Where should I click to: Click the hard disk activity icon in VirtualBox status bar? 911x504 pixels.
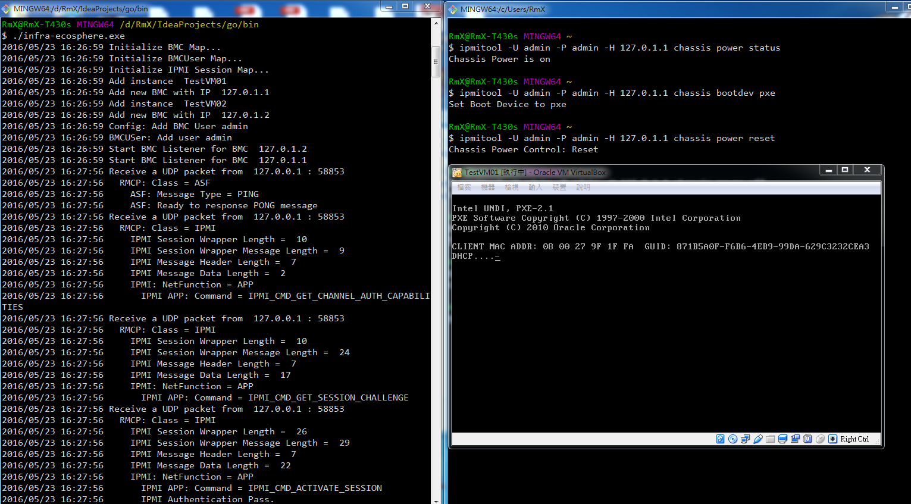[x=720, y=439]
